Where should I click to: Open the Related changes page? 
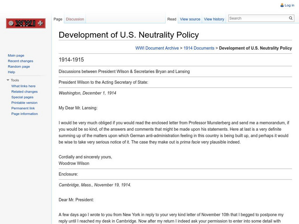24,91
